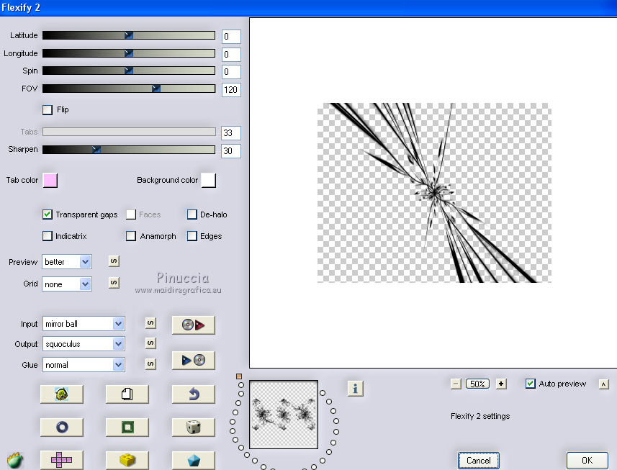The width and height of the screenshot is (617, 470).
Task: Click the S button beside Grid
Action: [x=114, y=283]
